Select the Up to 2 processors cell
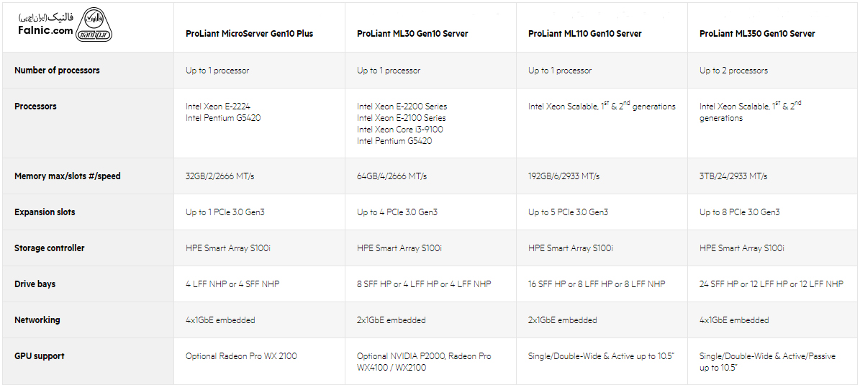The height and width of the screenshot is (385, 860). [733, 71]
